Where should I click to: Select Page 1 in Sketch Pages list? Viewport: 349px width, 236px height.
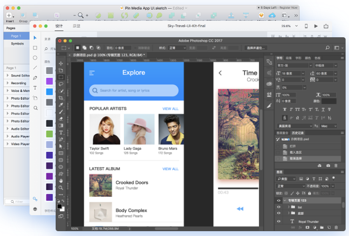click(x=16, y=36)
